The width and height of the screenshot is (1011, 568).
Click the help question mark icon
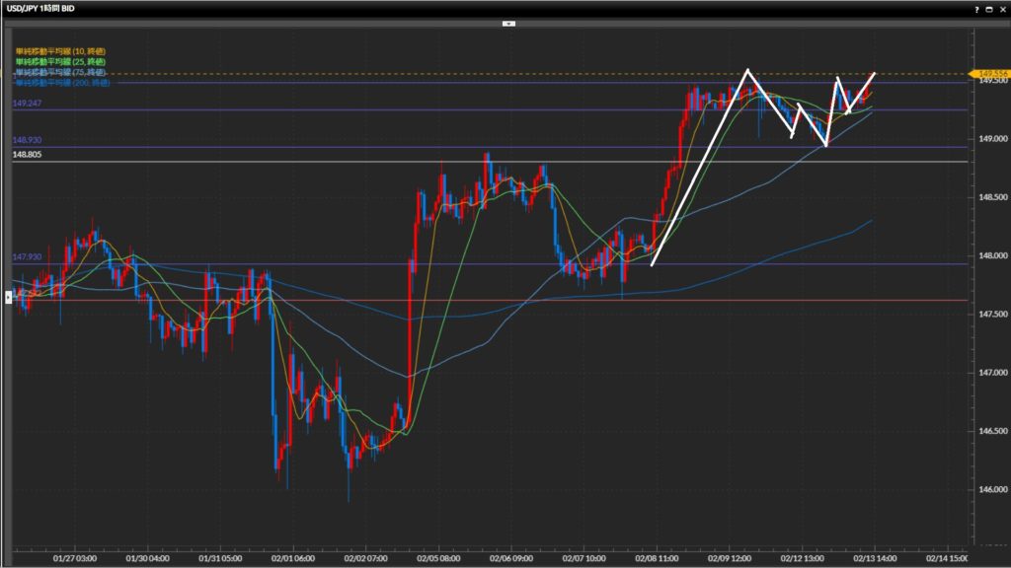pos(977,8)
